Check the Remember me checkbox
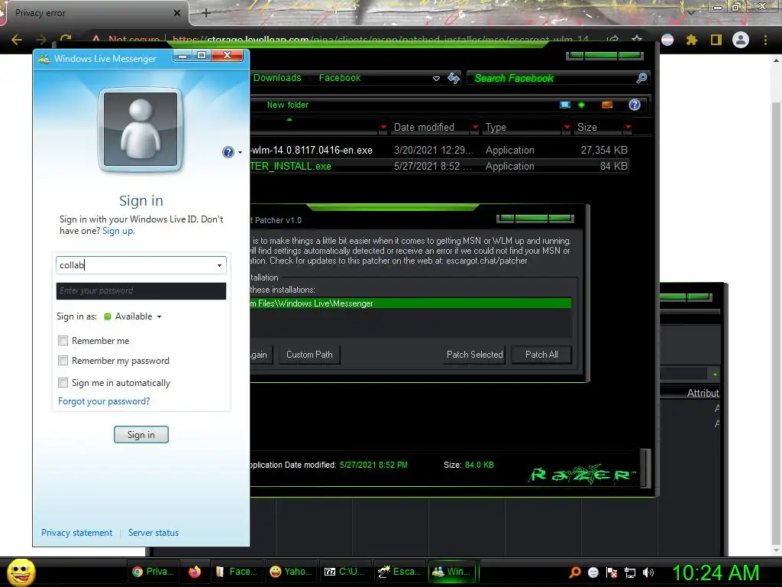 click(x=63, y=340)
